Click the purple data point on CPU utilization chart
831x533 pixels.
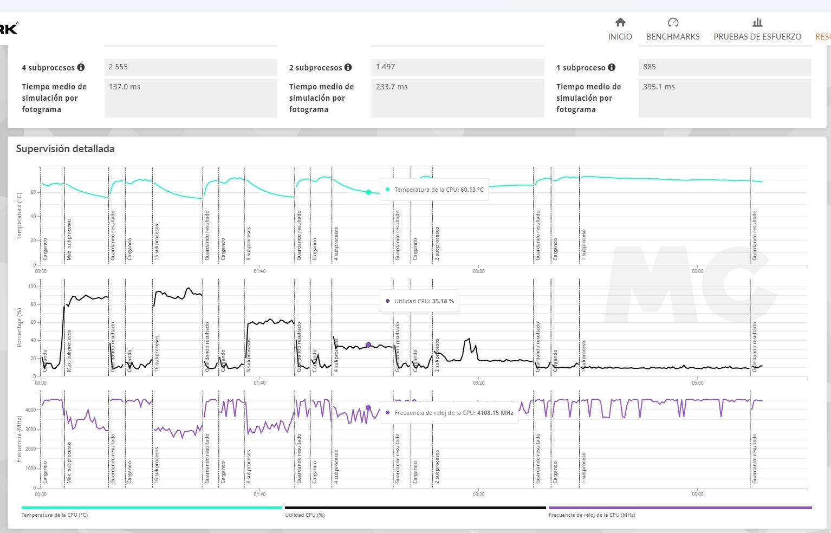click(368, 345)
